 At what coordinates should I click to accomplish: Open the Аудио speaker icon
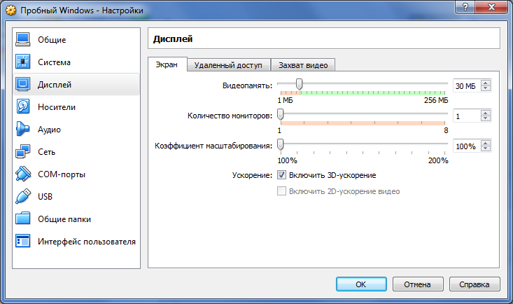click(x=23, y=129)
